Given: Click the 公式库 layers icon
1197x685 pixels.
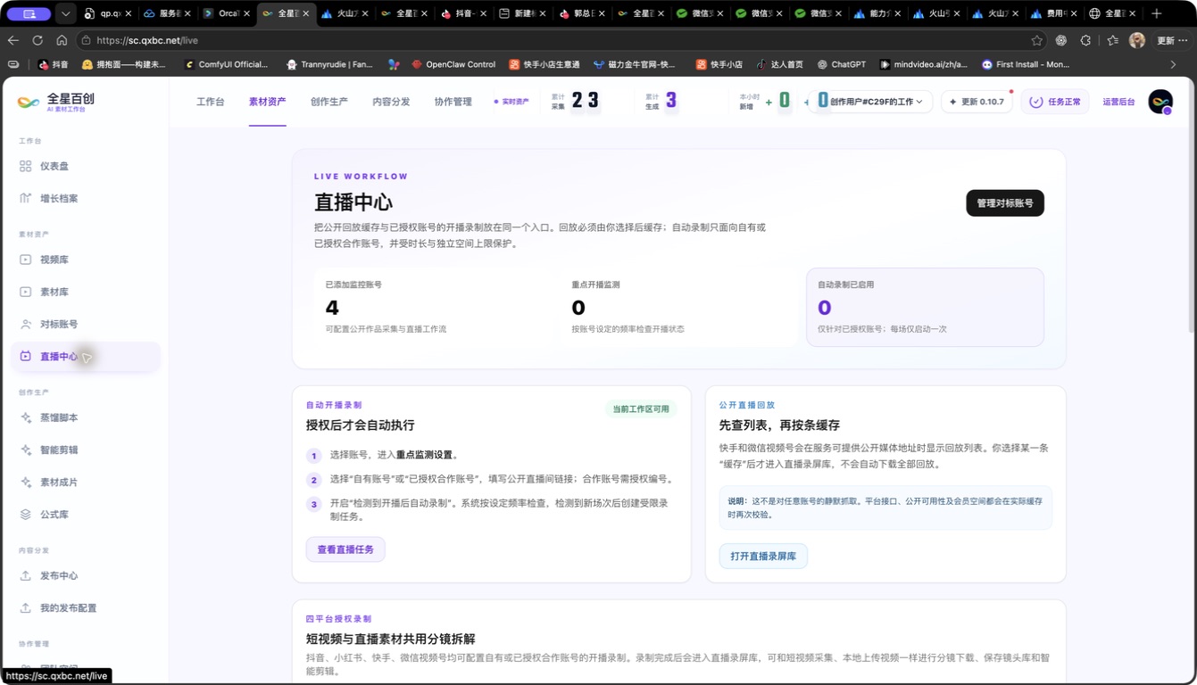Looking at the screenshot, I should 25,515.
